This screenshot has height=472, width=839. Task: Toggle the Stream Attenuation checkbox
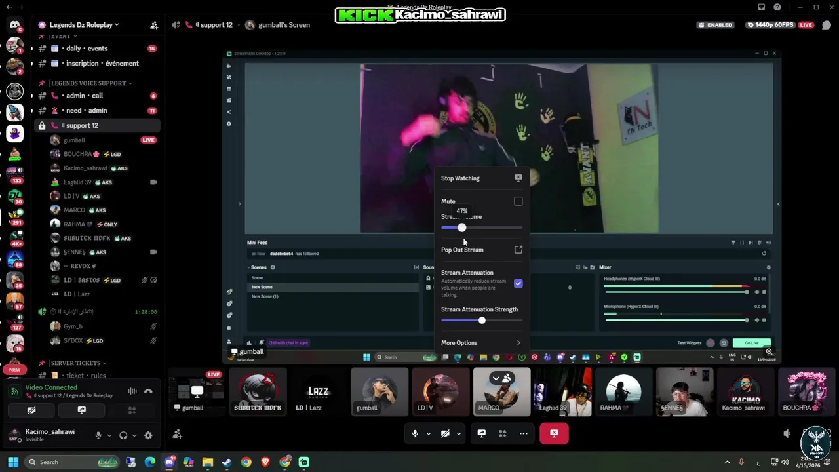click(518, 283)
